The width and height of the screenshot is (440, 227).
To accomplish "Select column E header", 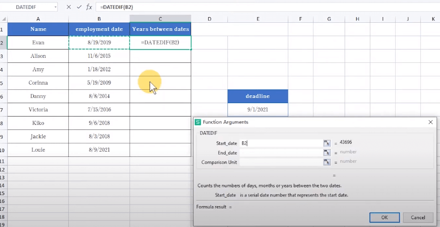I will pyautogui.click(x=257, y=19).
